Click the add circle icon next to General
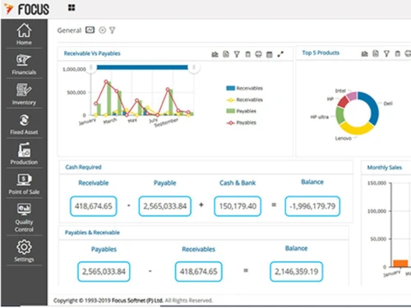 coord(102,30)
